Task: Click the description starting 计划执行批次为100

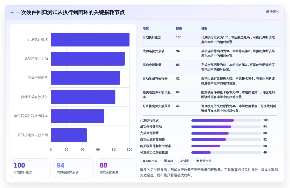Action: coord(238,40)
